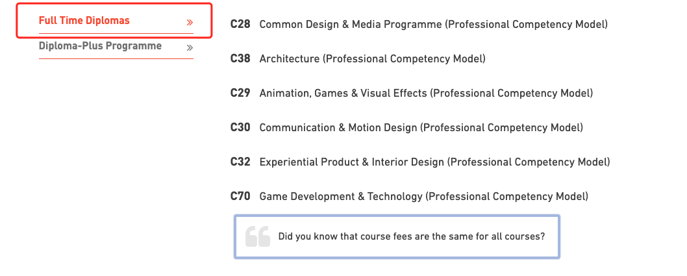Click the C28 course code
Screen dimensions: 687x276
pyautogui.click(x=240, y=24)
